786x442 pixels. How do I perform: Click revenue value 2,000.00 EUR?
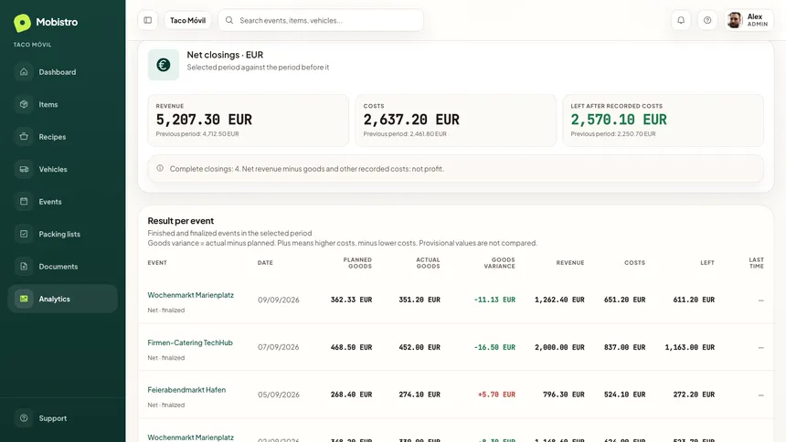pyautogui.click(x=559, y=347)
